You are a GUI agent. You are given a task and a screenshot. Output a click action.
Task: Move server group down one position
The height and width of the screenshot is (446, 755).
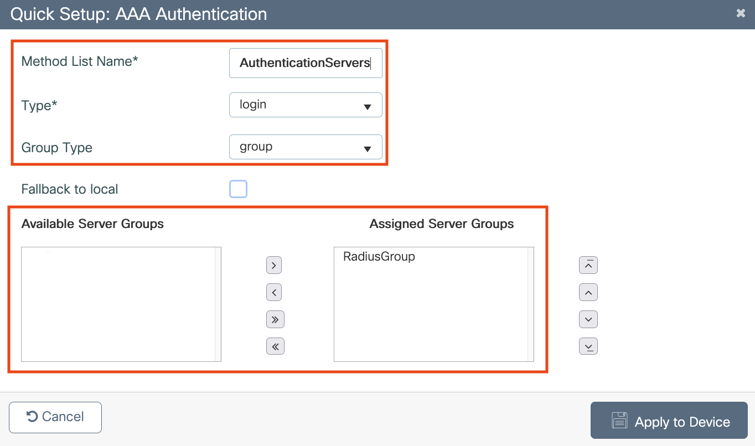pos(588,319)
